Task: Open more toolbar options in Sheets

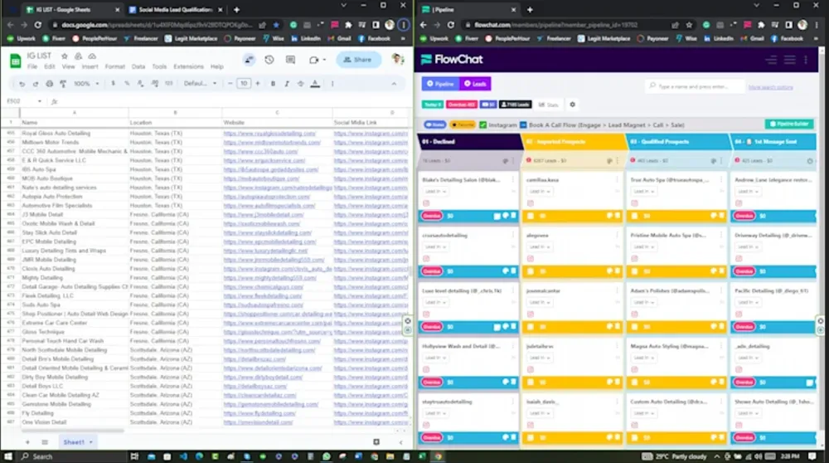Action: tap(332, 84)
